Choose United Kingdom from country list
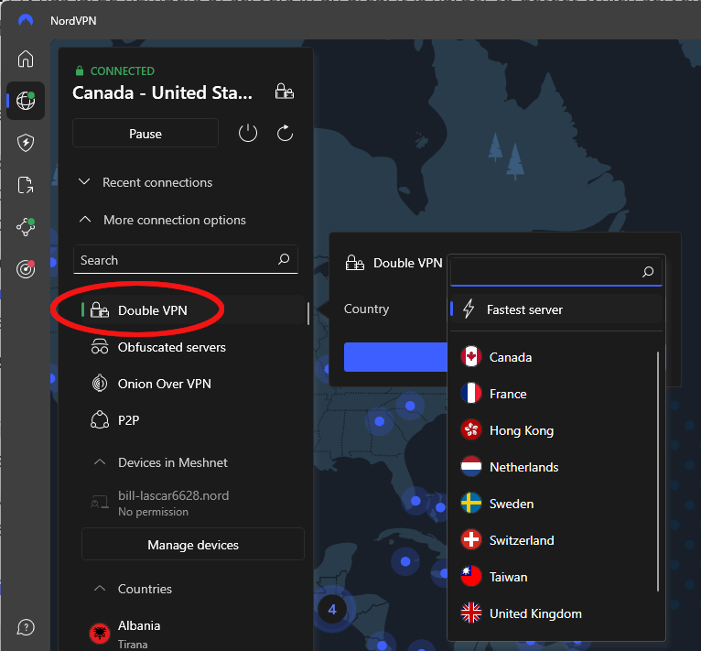The height and width of the screenshot is (651, 701). point(554,613)
